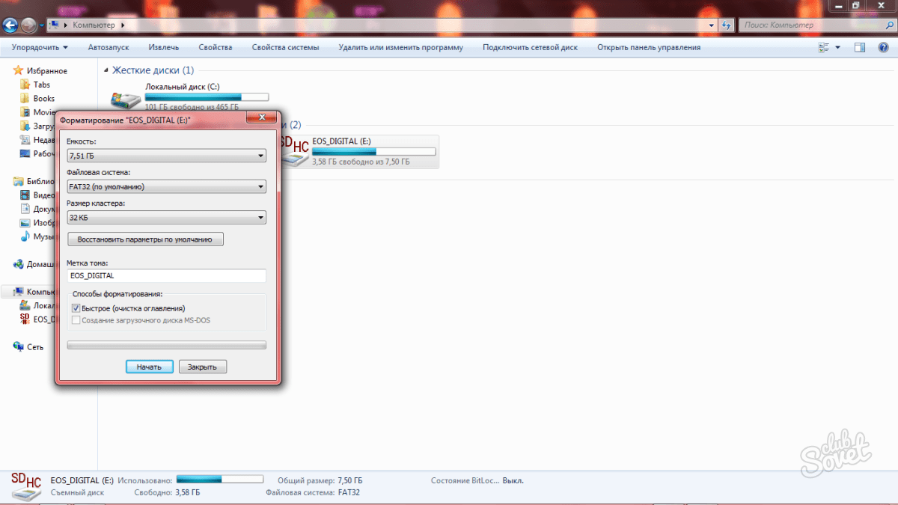Open the Упорядочить toolbar menu
The width and height of the screenshot is (898, 505).
[40, 47]
